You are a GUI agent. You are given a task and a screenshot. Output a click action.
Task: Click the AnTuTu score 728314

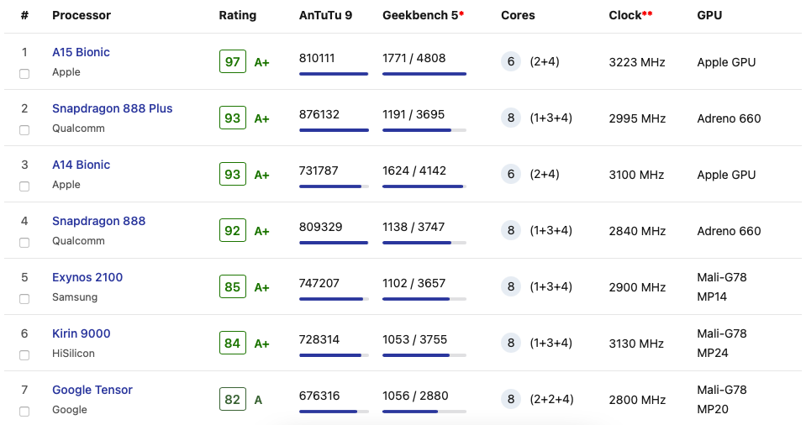point(319,339)
